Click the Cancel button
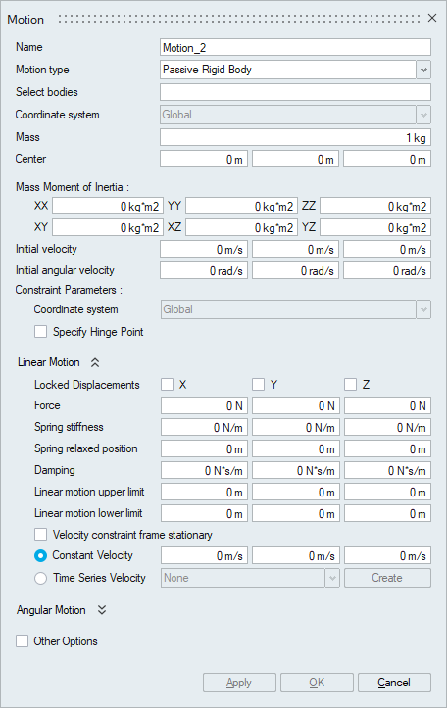The width and height of the screenshot is (447, 708). click(394, 683)
